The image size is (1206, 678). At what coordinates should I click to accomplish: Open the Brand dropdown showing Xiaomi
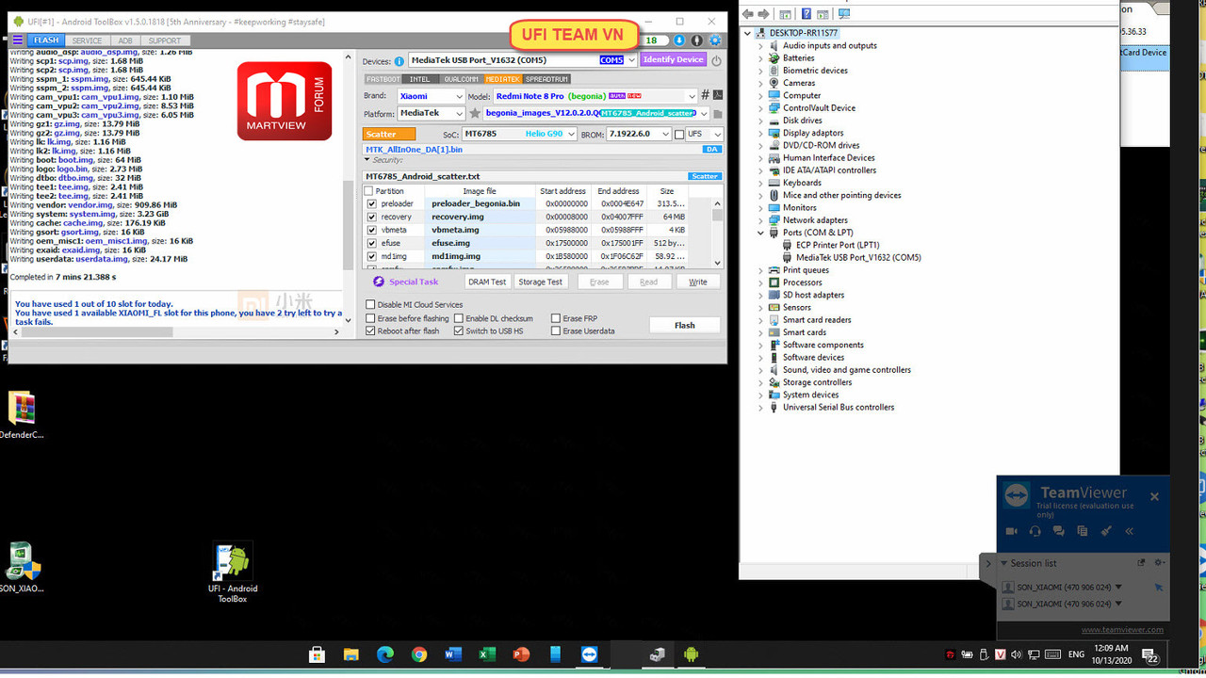point(432,96)
